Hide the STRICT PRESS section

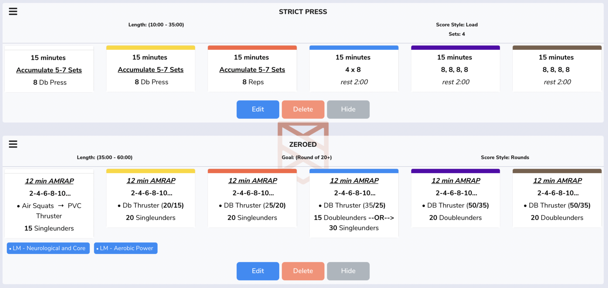point(348,109)
